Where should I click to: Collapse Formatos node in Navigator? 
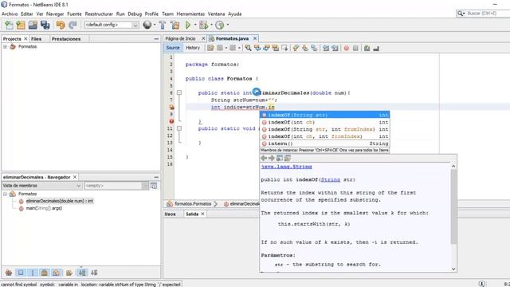[x=6, y=194]
